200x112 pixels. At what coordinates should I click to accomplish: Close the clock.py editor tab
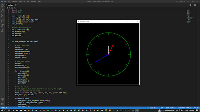click(16, 5)
